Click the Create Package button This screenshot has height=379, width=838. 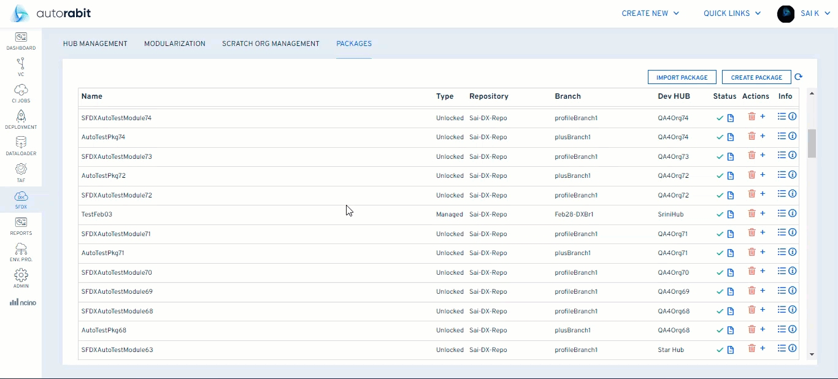click(756, 77)
